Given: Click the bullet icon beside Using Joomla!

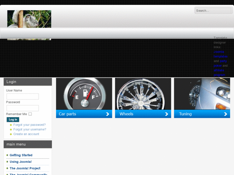Looking at the screenshot, I should click(7, 162).
